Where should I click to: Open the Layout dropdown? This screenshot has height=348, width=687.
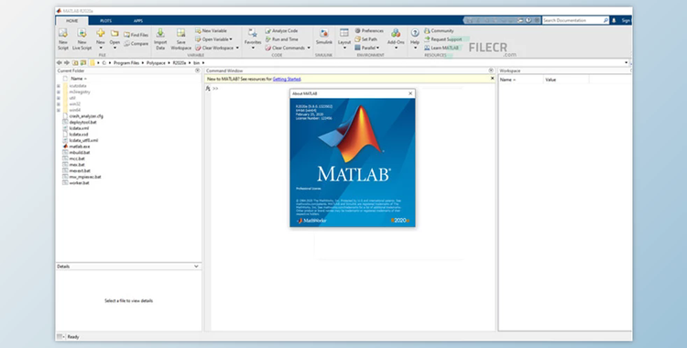point(344,38)
